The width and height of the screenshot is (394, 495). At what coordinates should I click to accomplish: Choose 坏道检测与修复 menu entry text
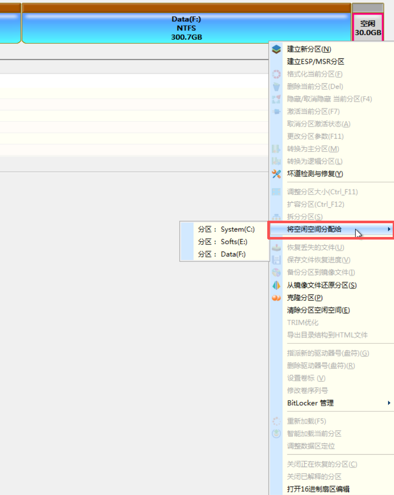pyautogui.click(x=315, y=174)
